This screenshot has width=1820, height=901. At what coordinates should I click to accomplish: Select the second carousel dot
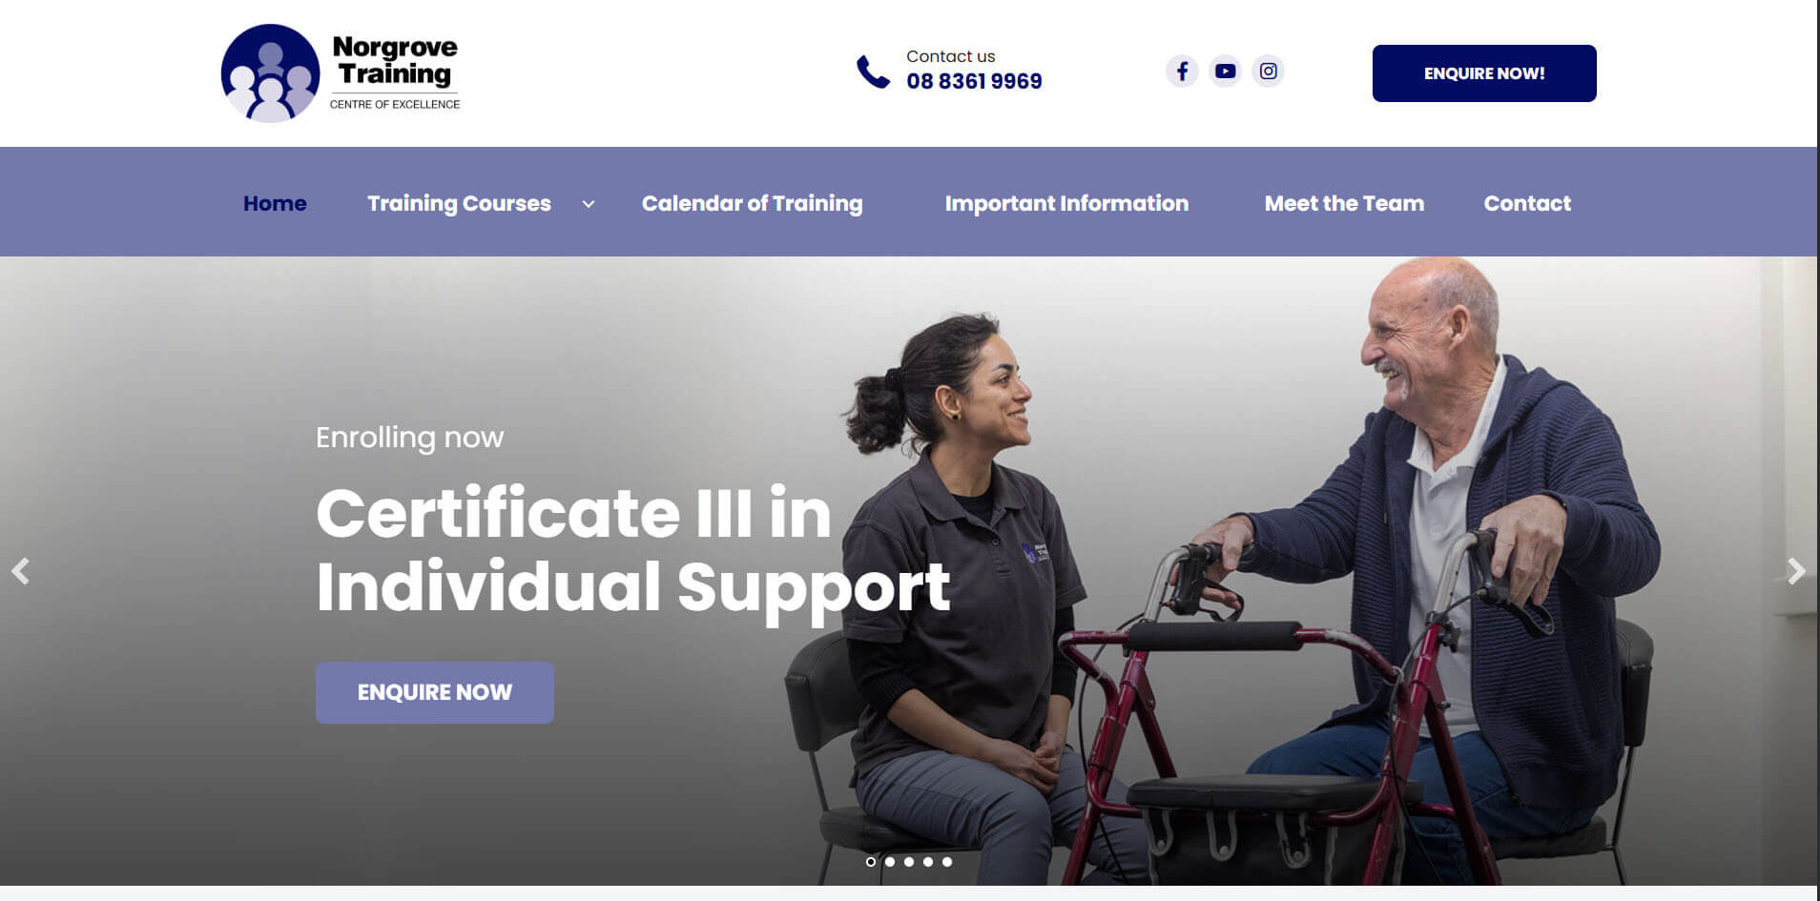pyautogui.click(x=890, y=862)
